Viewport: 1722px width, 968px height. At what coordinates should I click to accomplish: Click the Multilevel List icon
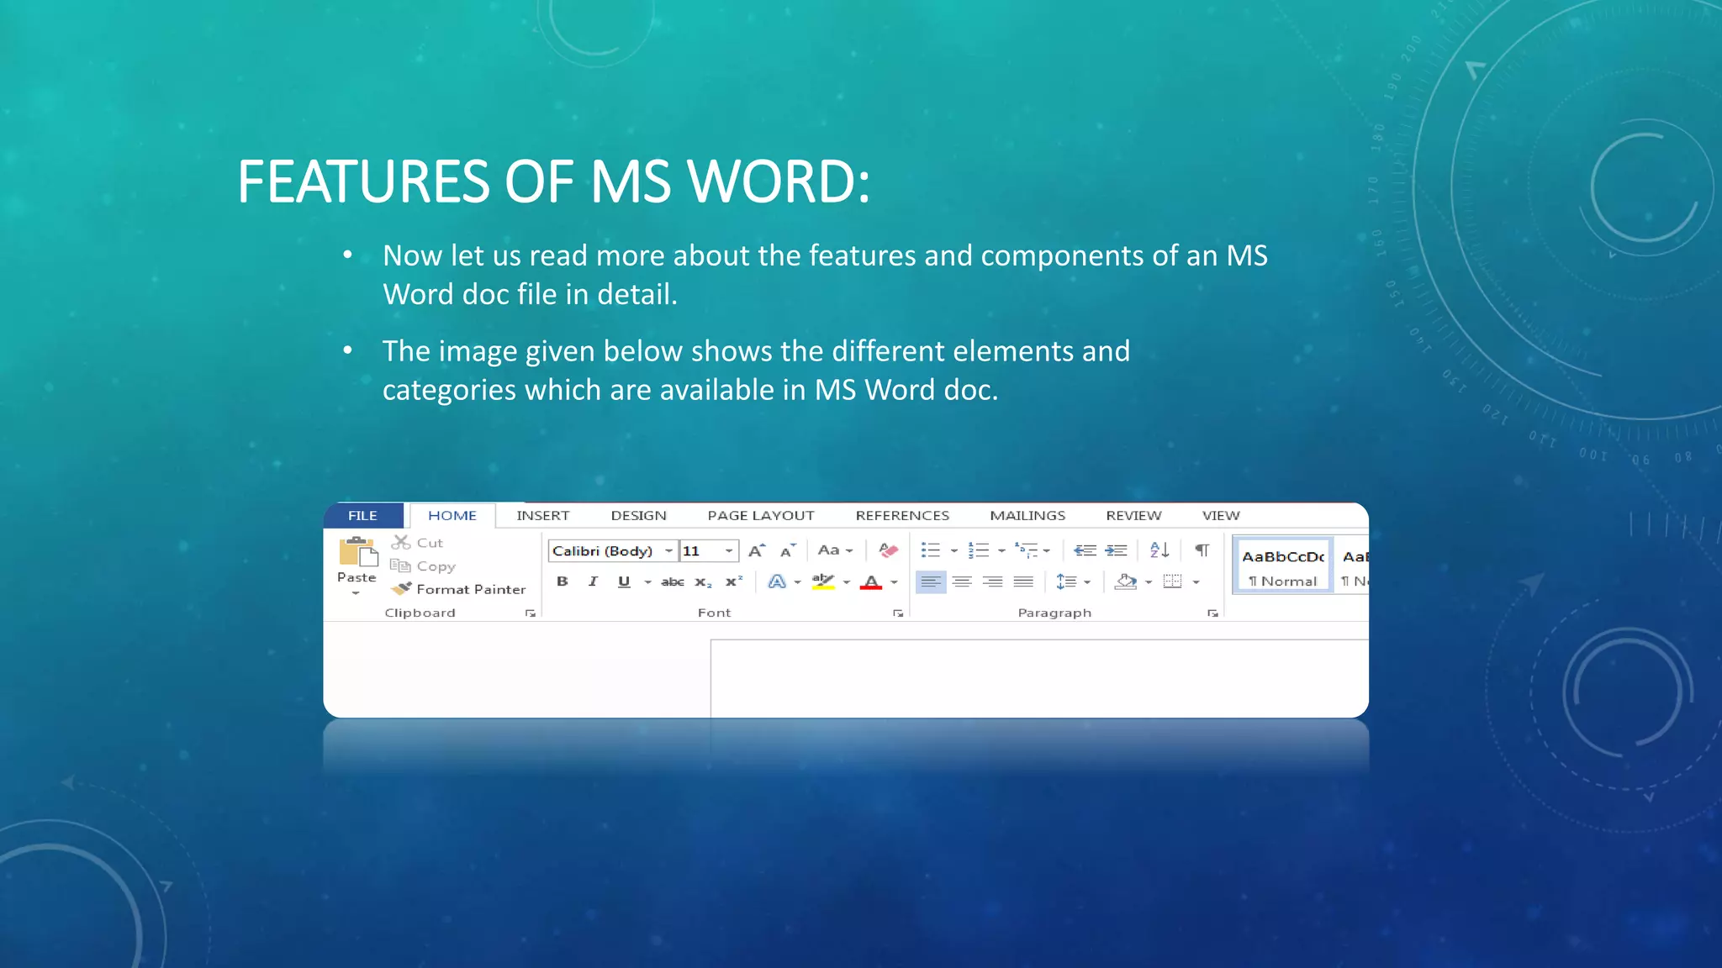click(1026, 550)
